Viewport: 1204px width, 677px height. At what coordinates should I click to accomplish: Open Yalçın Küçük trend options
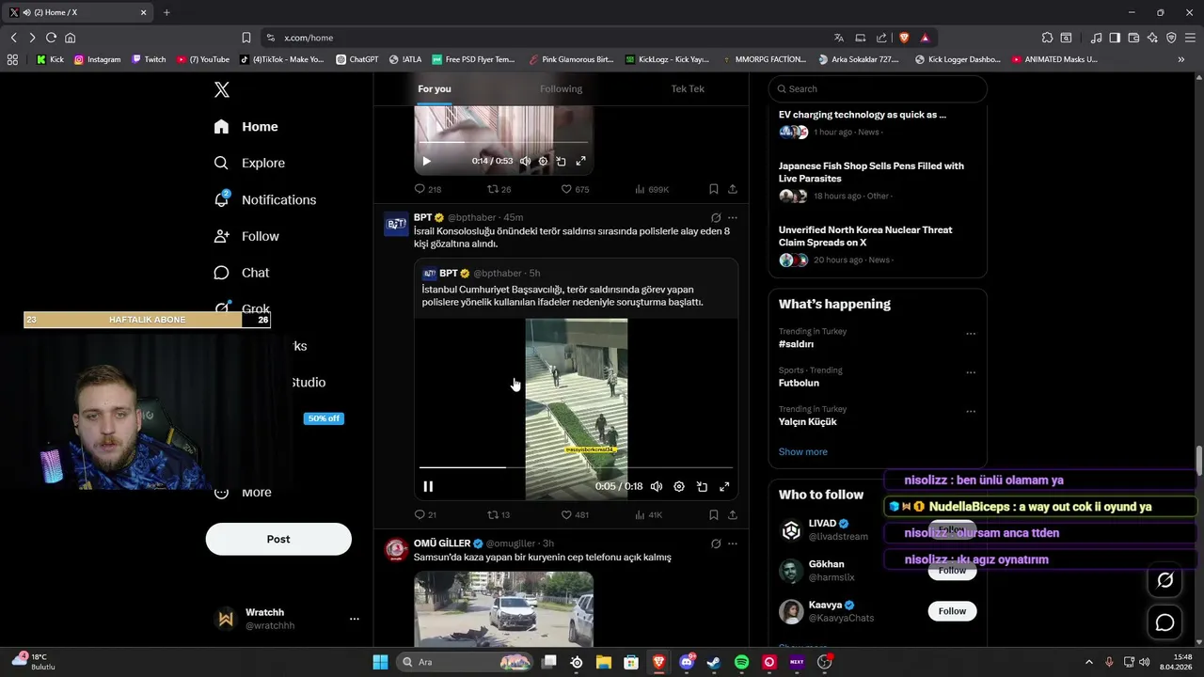click(x=971, y=412)
